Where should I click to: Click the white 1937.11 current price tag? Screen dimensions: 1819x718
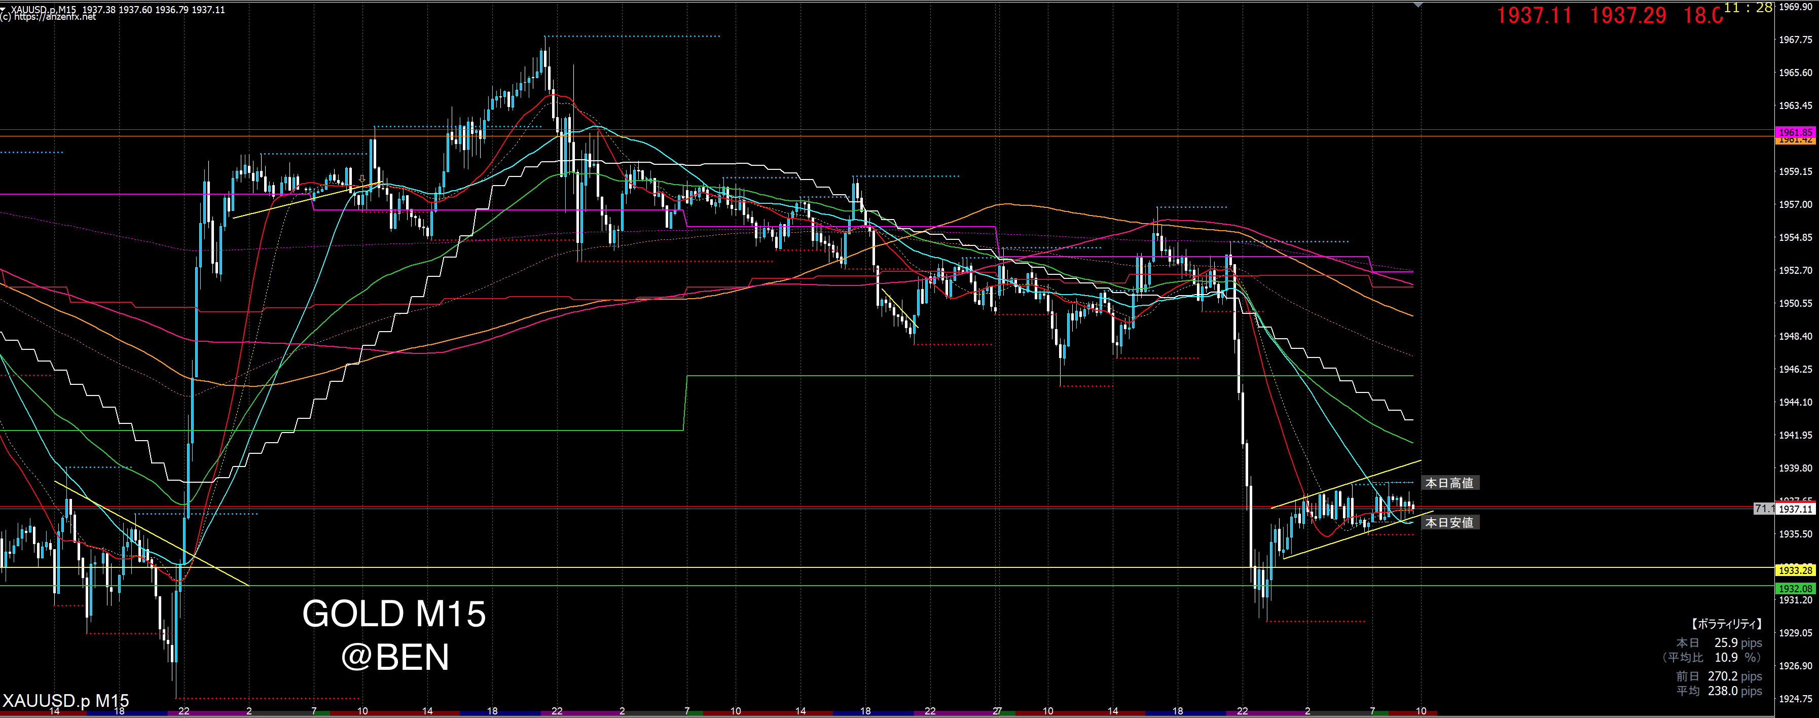[x=1795, y=509]
